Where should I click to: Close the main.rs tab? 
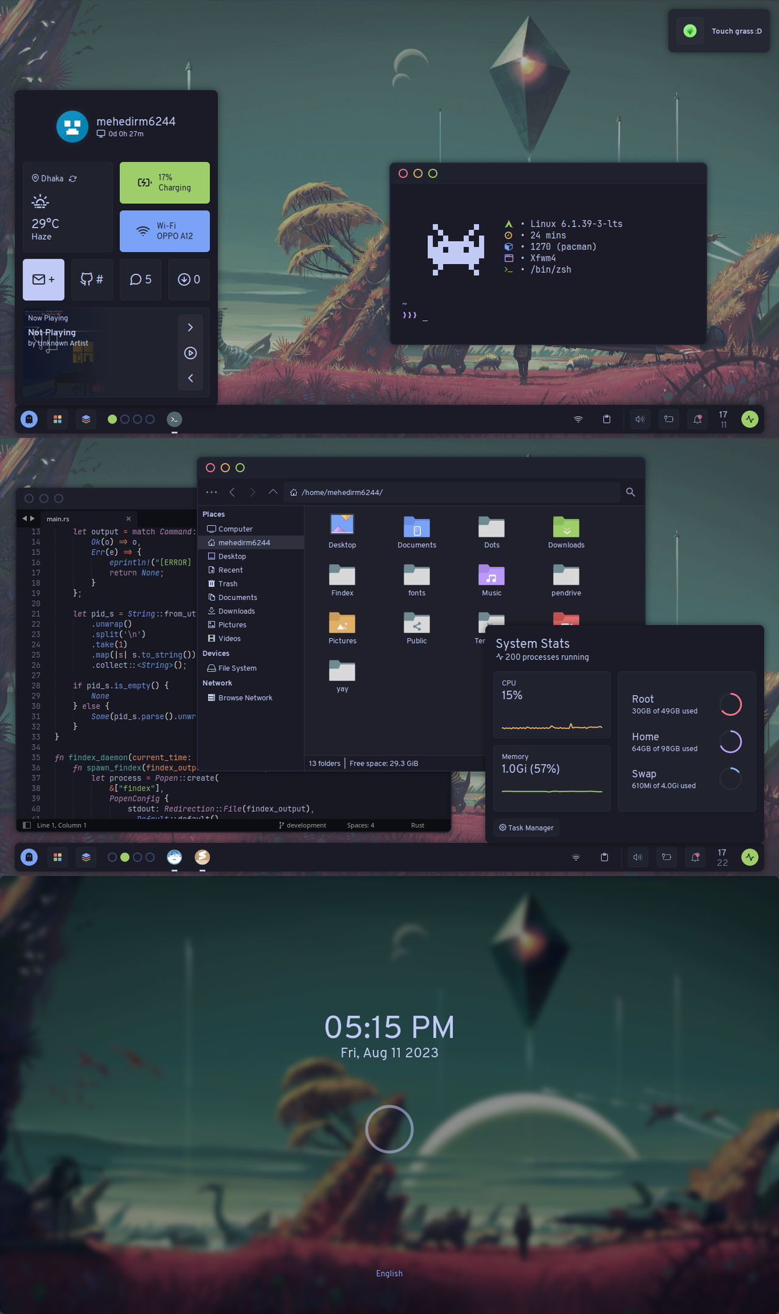click(128, 519)
